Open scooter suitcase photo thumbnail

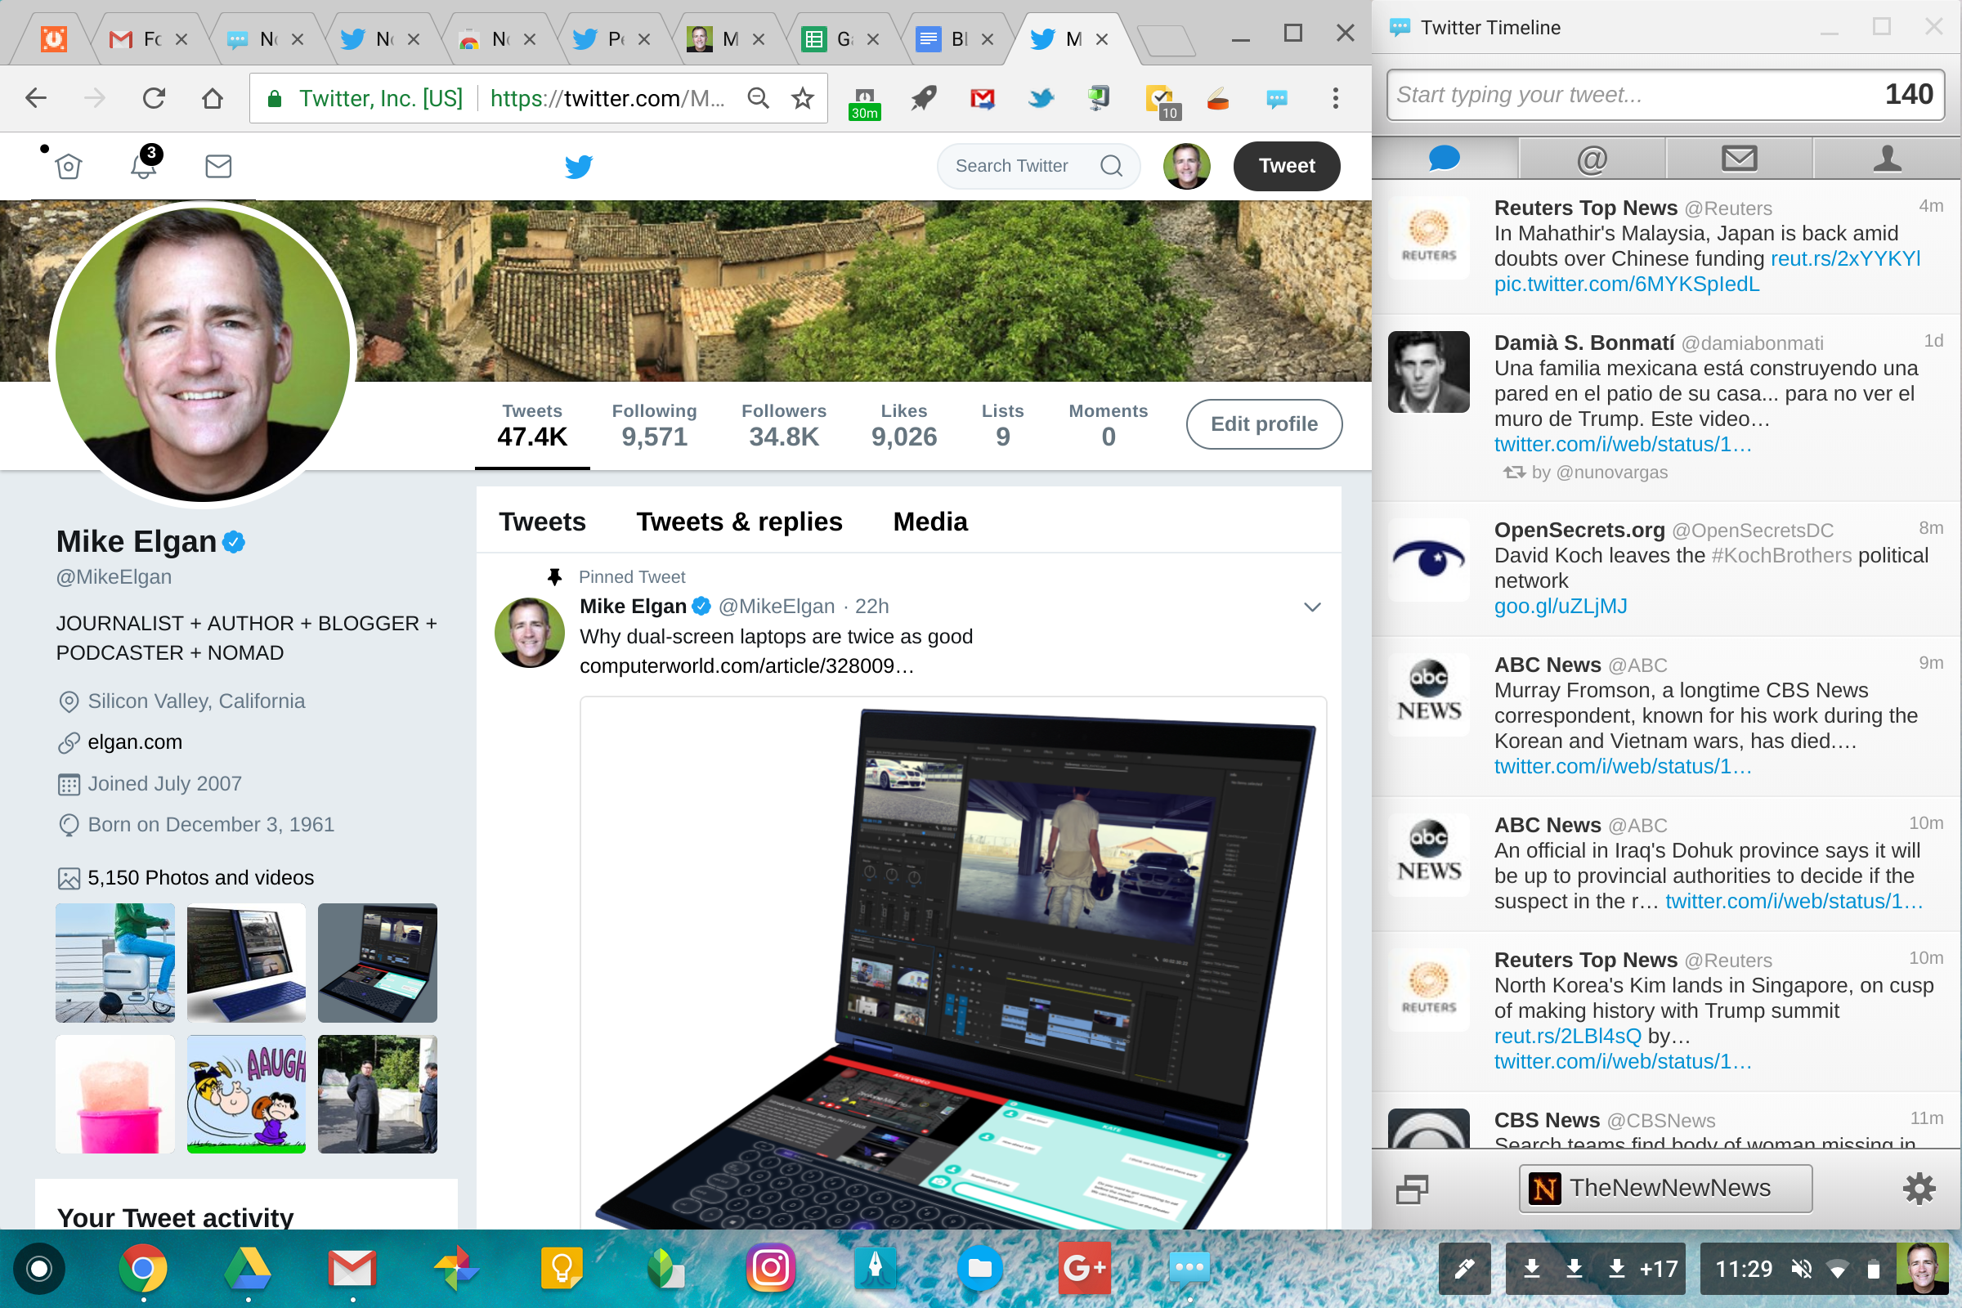coord(115,963)
